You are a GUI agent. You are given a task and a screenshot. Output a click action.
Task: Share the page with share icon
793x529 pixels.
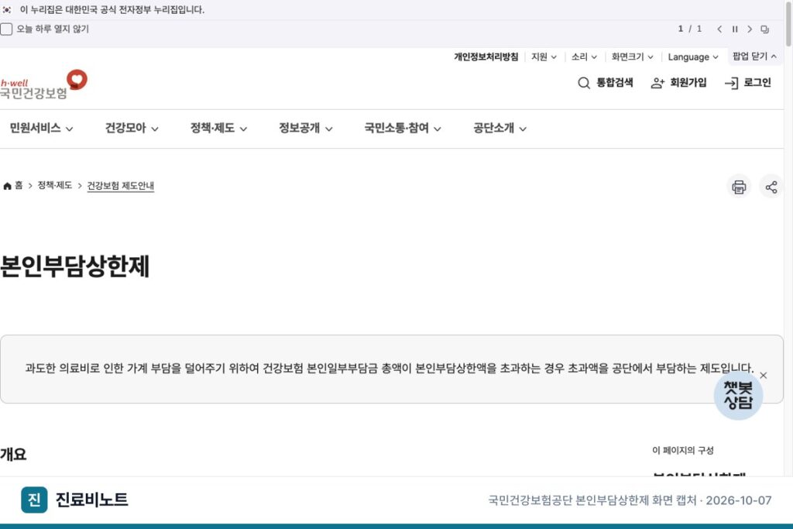(x=771, y=187)
